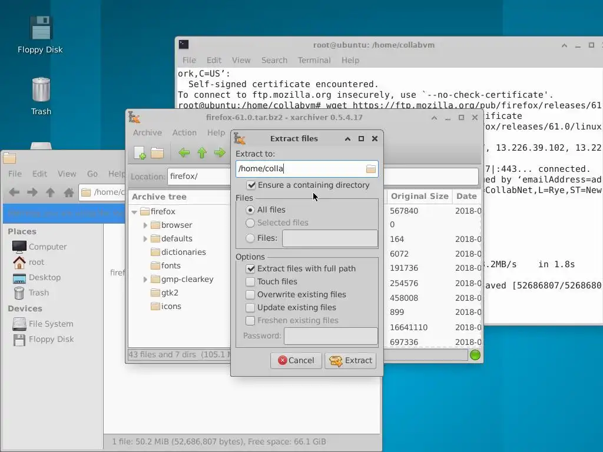Click the terminal window title icon
603x452 pixels.
pyautogui.click(x=184, y=45)
